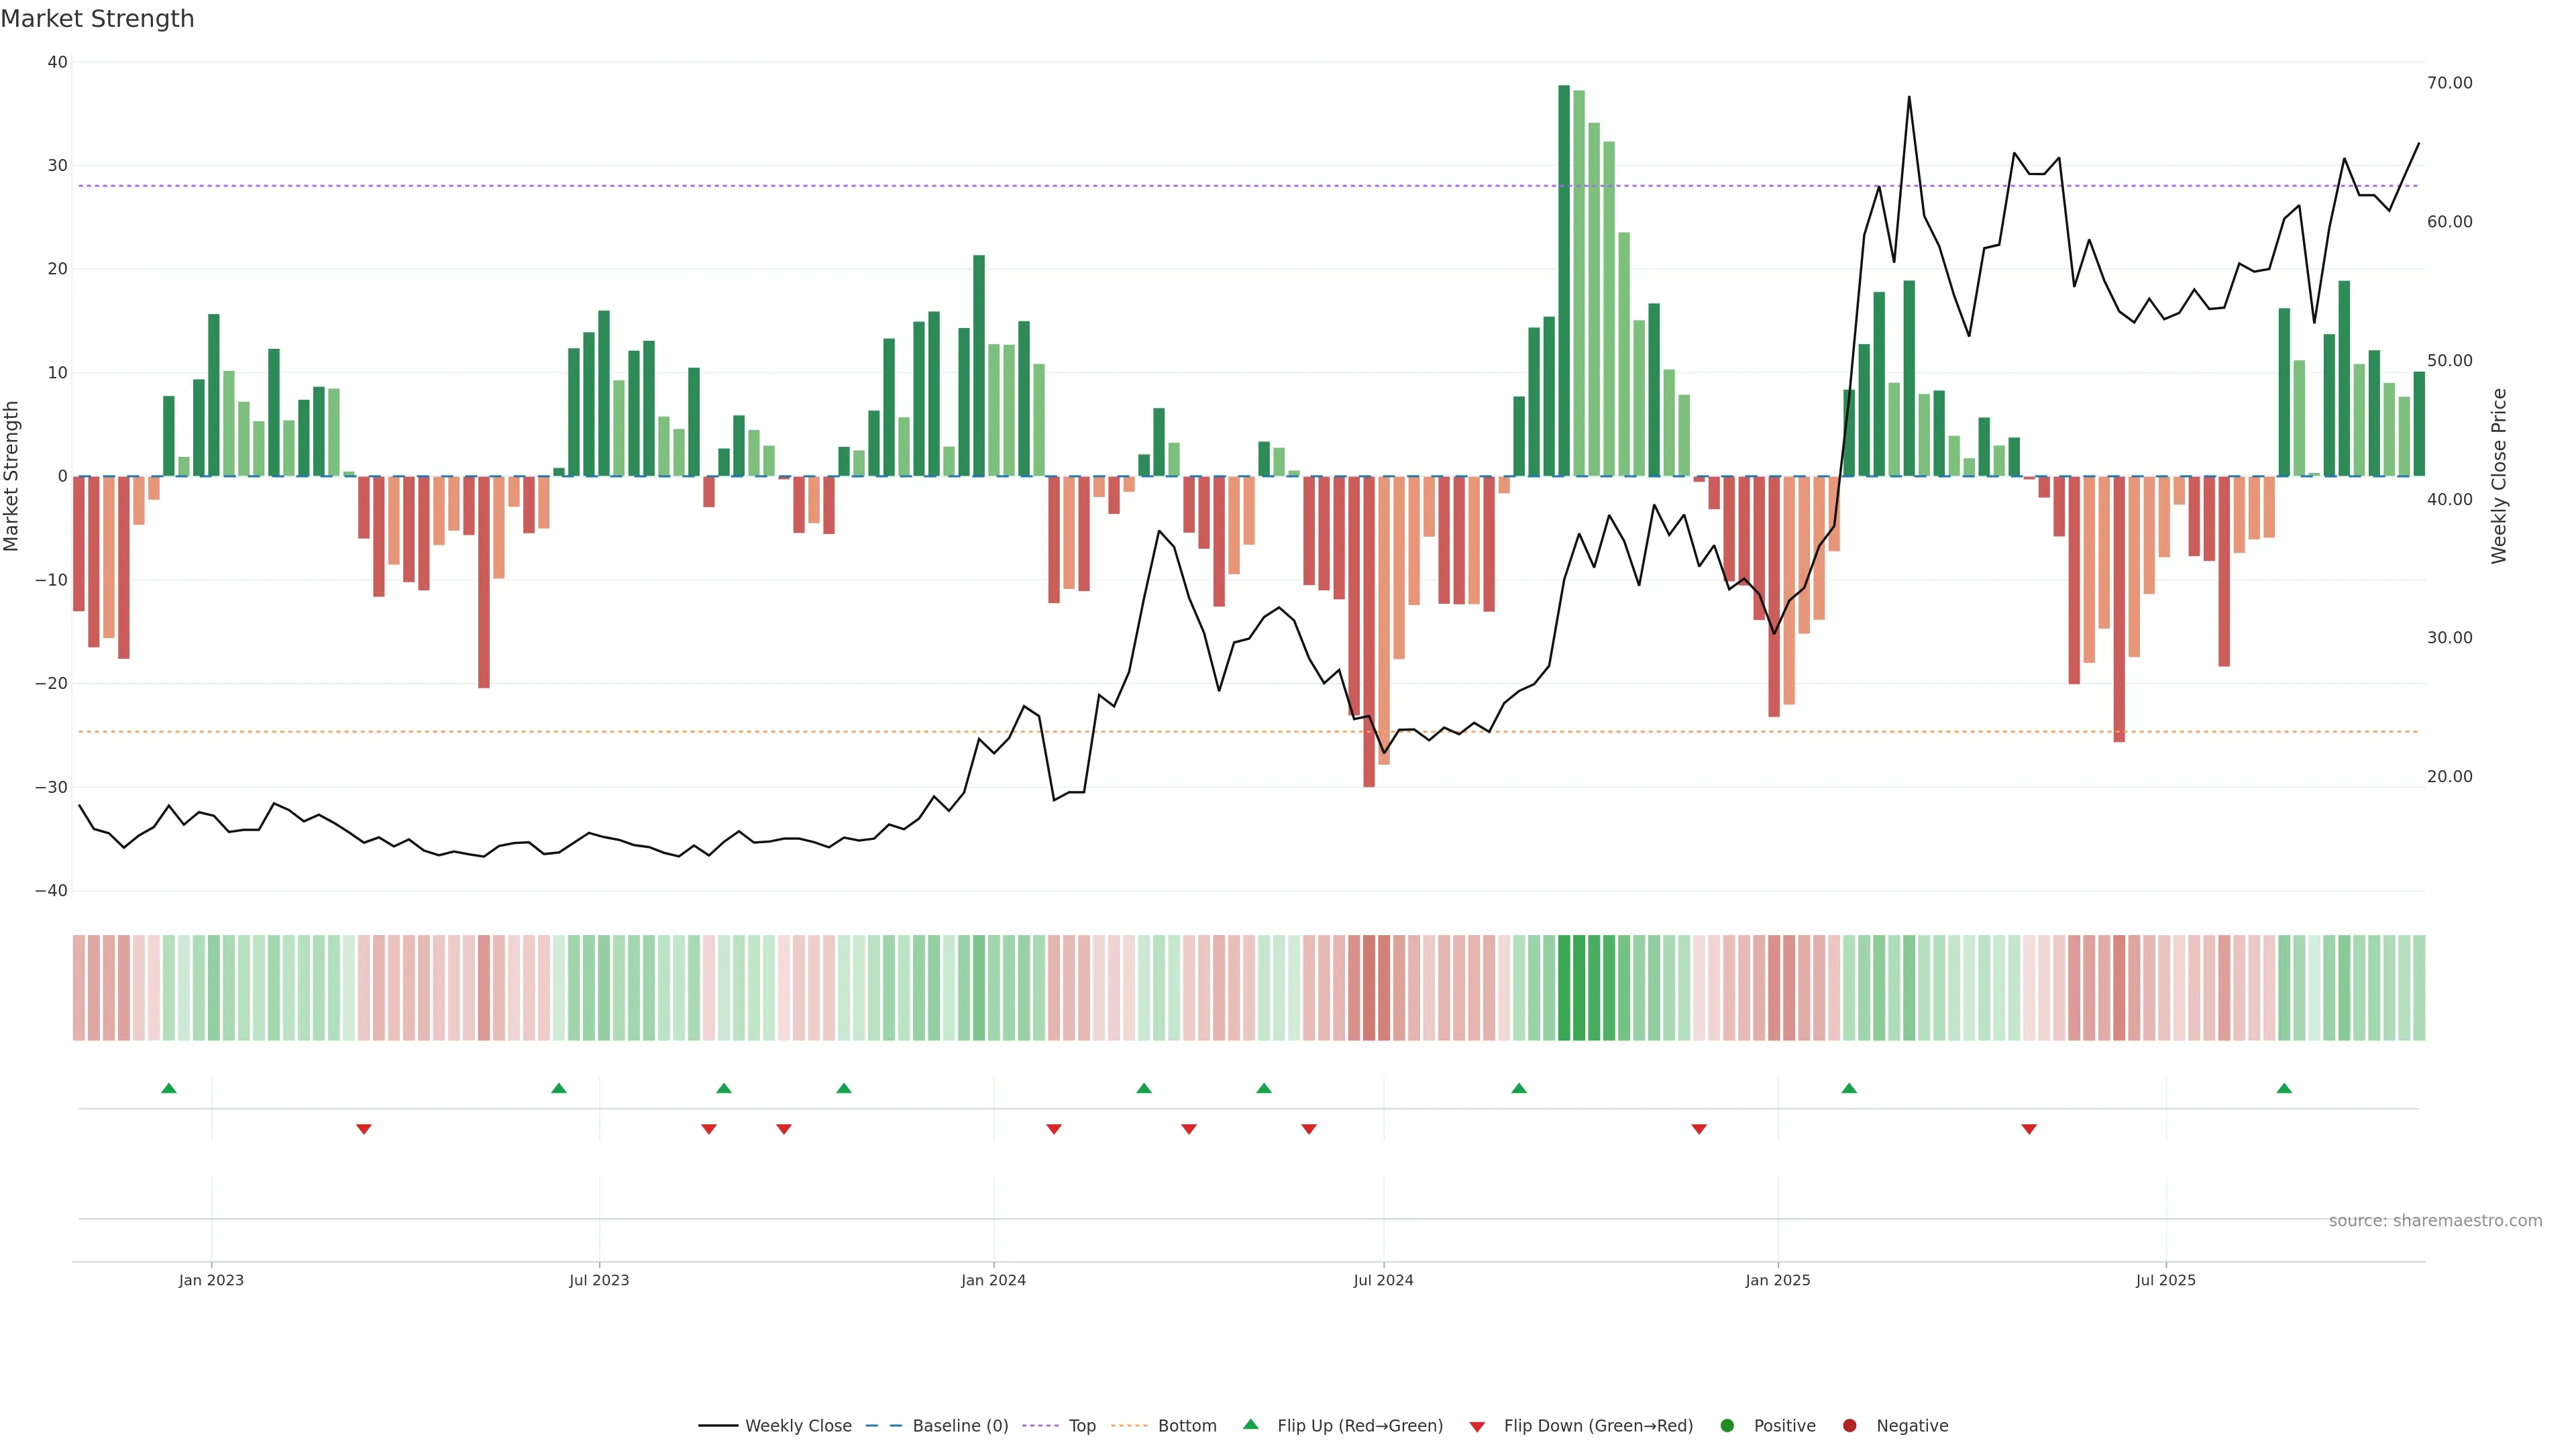Select the last green flip-up marker after Jul 2025
2576x1449 pixels.
pos(2284,1088)
